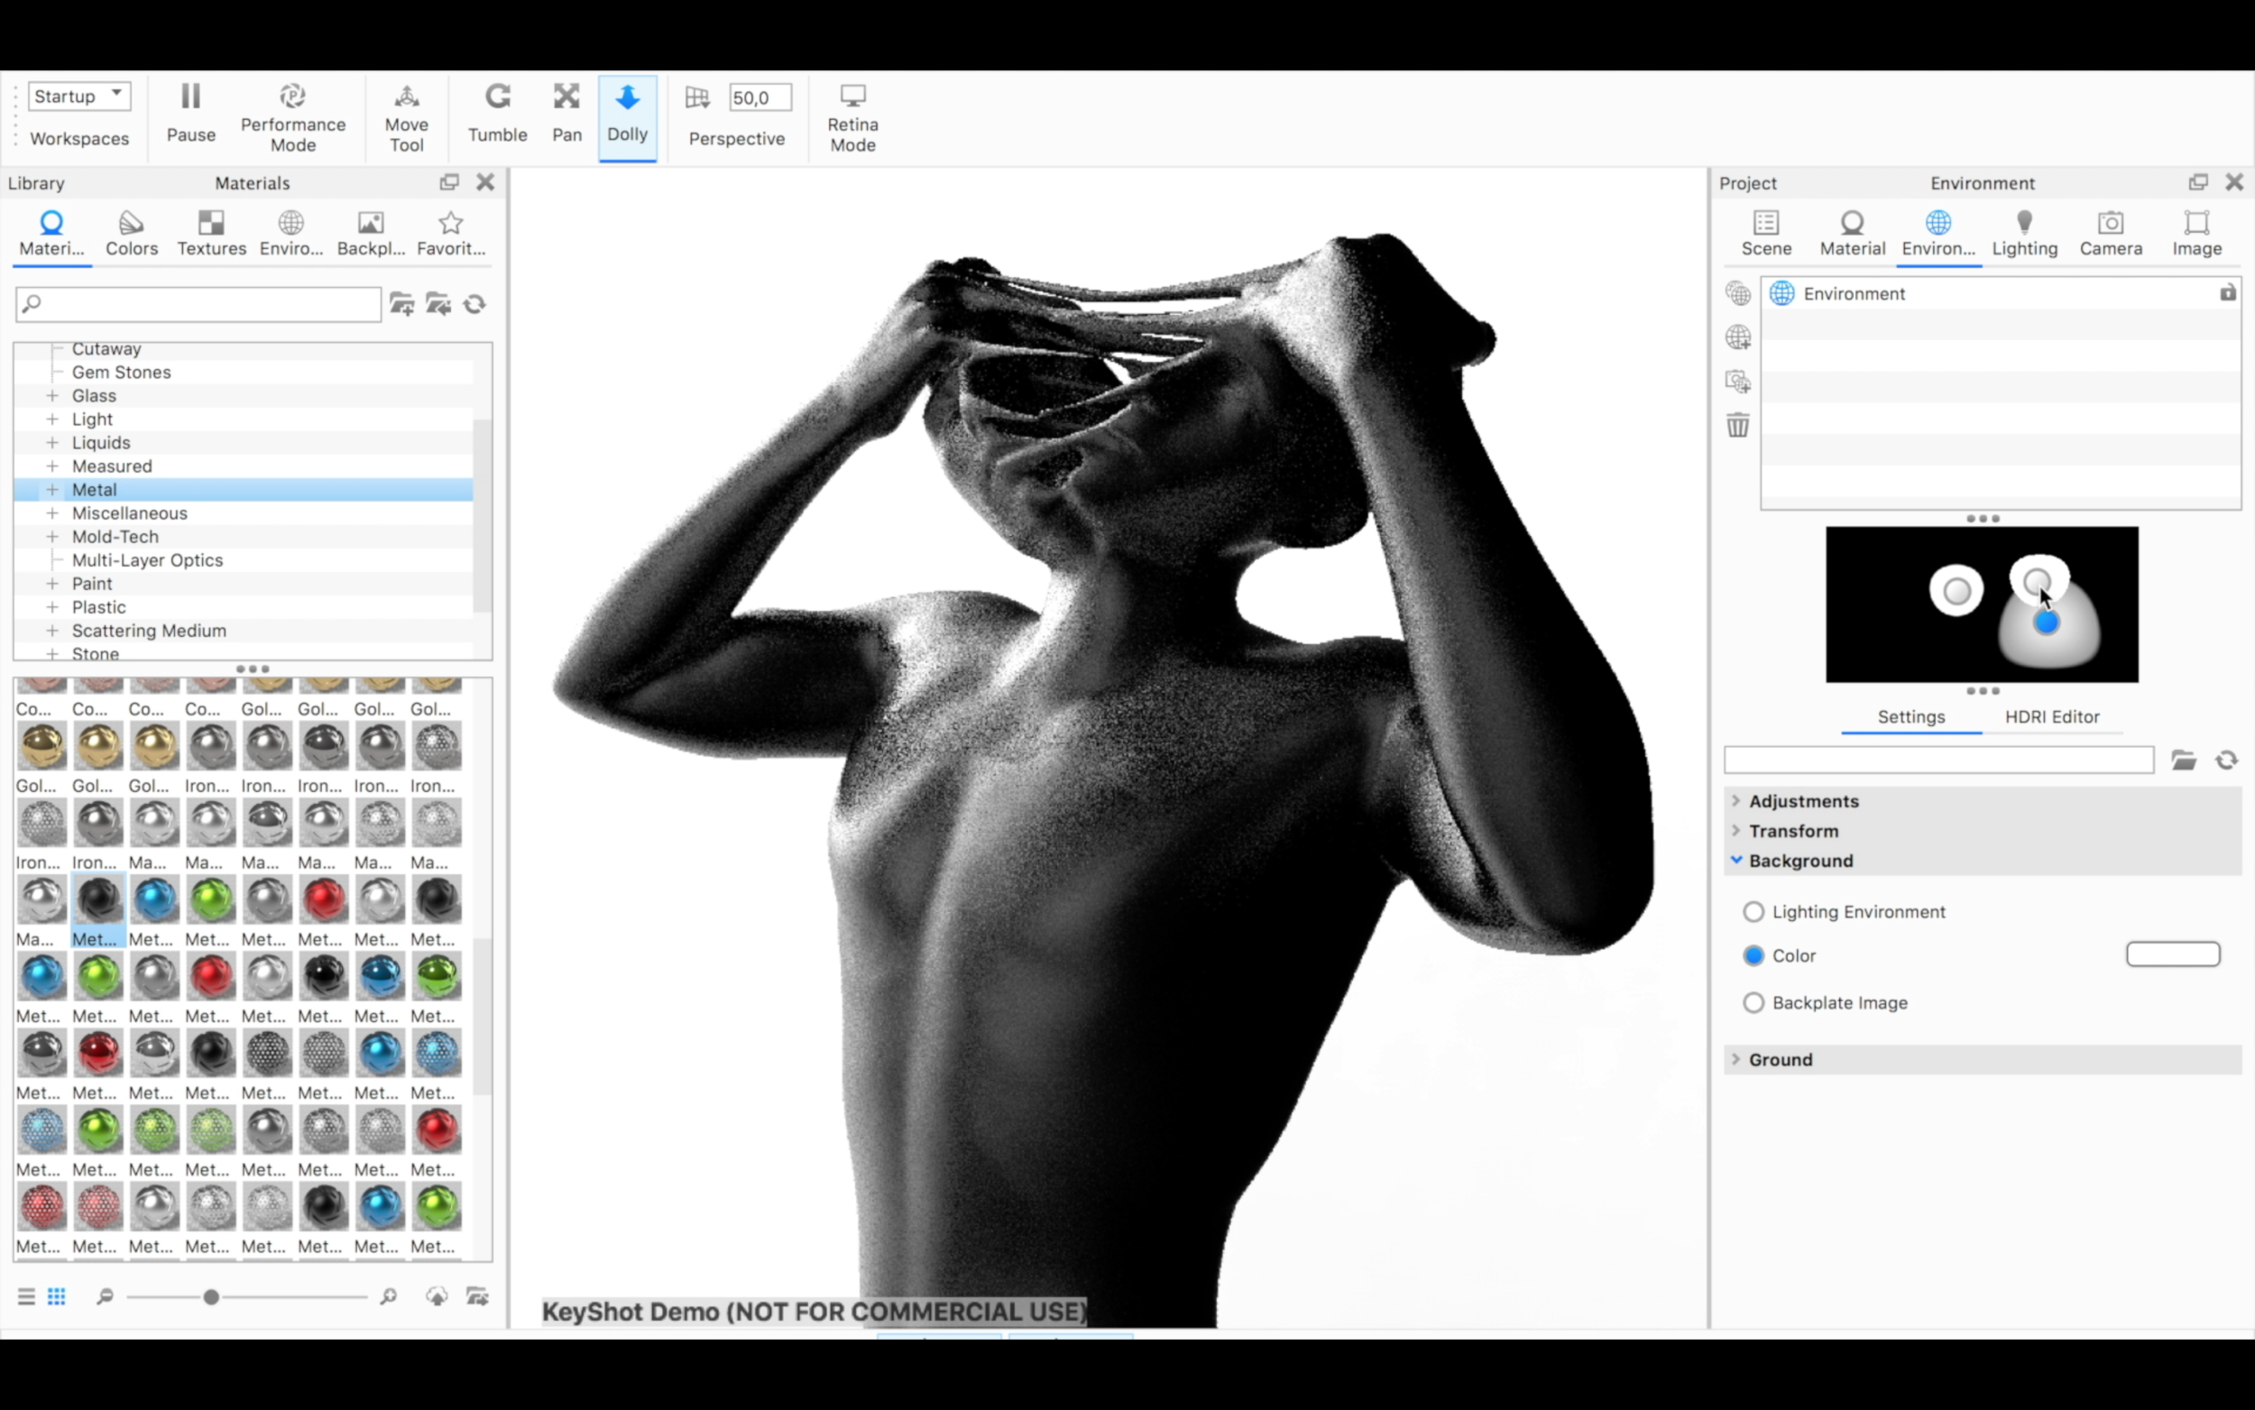Expand the Glass material folder
This screenshot has width=2255, height=1410.
(52, 396)
